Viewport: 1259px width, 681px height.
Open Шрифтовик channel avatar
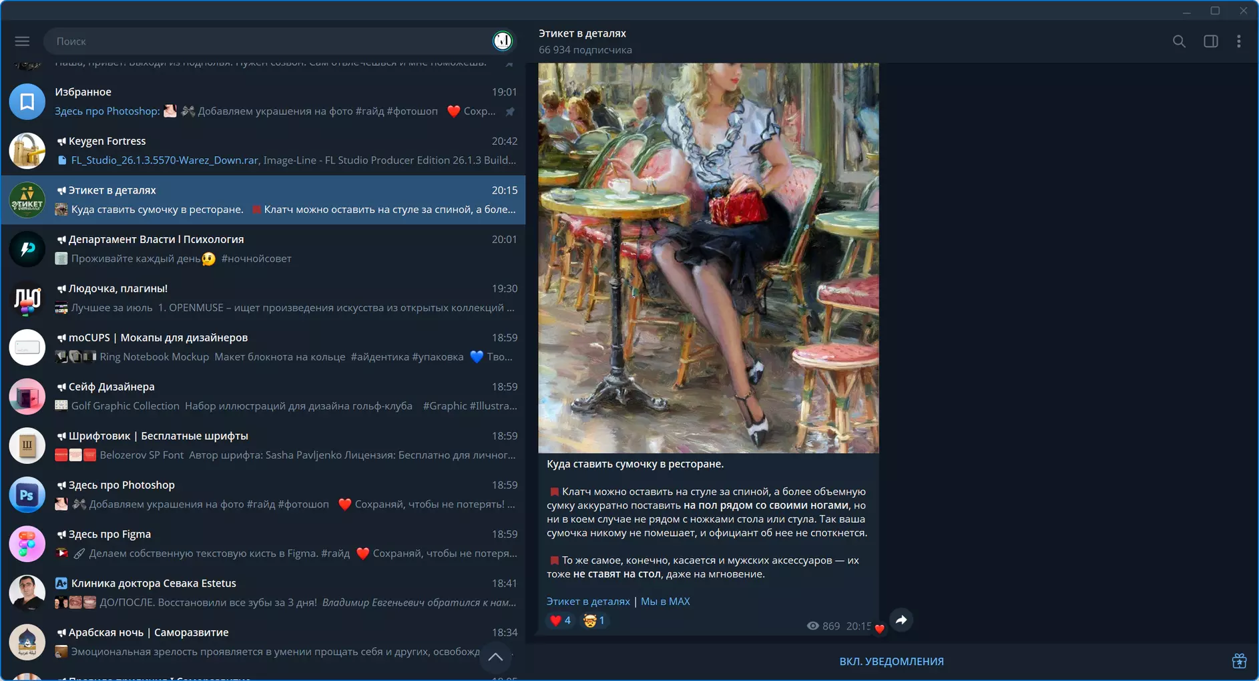click(x=27, y=445)
